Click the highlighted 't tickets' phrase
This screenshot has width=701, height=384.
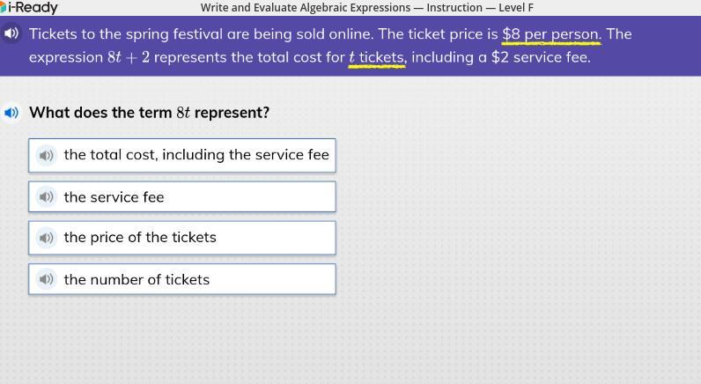377,57
